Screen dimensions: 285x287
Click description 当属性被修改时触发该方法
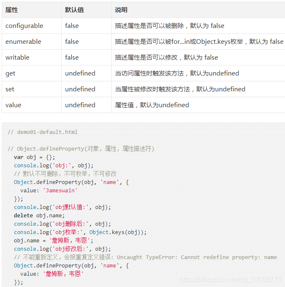(180, 89)
